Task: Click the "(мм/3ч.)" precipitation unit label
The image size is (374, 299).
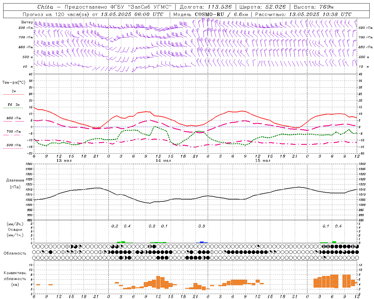Action: (15, 224)
